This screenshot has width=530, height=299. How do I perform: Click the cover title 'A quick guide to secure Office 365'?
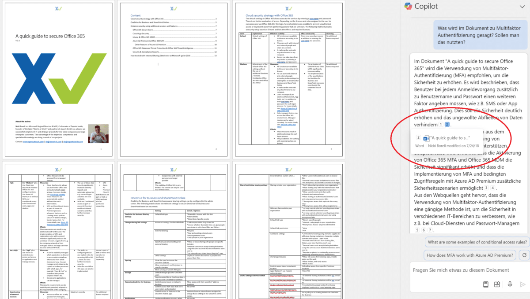pos(49,36)
